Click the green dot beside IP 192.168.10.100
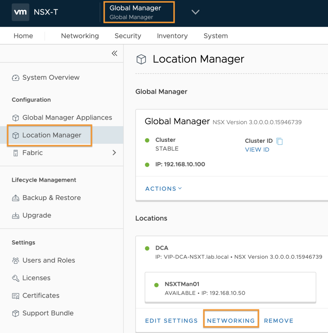The image size is (328, 333). (x=147, y=165)
